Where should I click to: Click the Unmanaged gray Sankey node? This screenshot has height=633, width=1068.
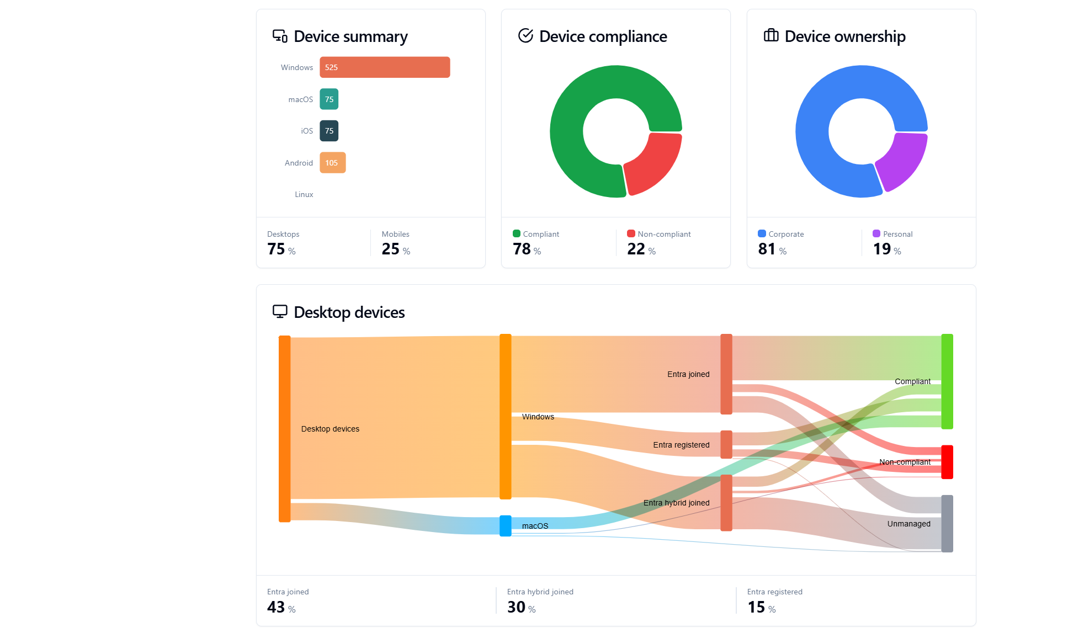[x=947, y=523]
